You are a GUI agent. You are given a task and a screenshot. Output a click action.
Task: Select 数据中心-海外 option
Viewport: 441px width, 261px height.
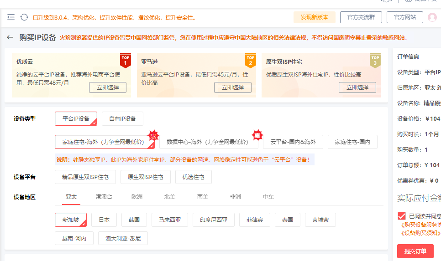tap(209, 142)
